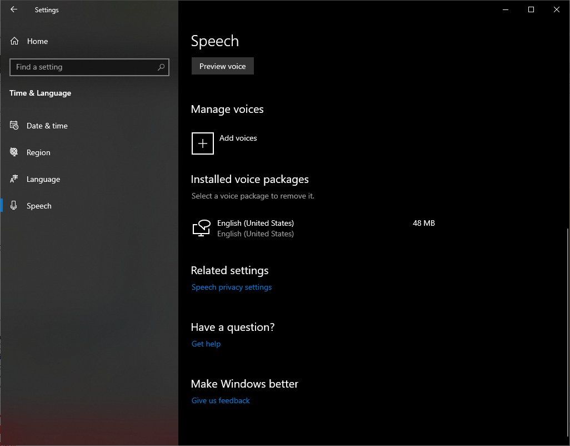Click the search magnifier icon
The height and width of the screenshot is (446, 570).
[161, 67]
